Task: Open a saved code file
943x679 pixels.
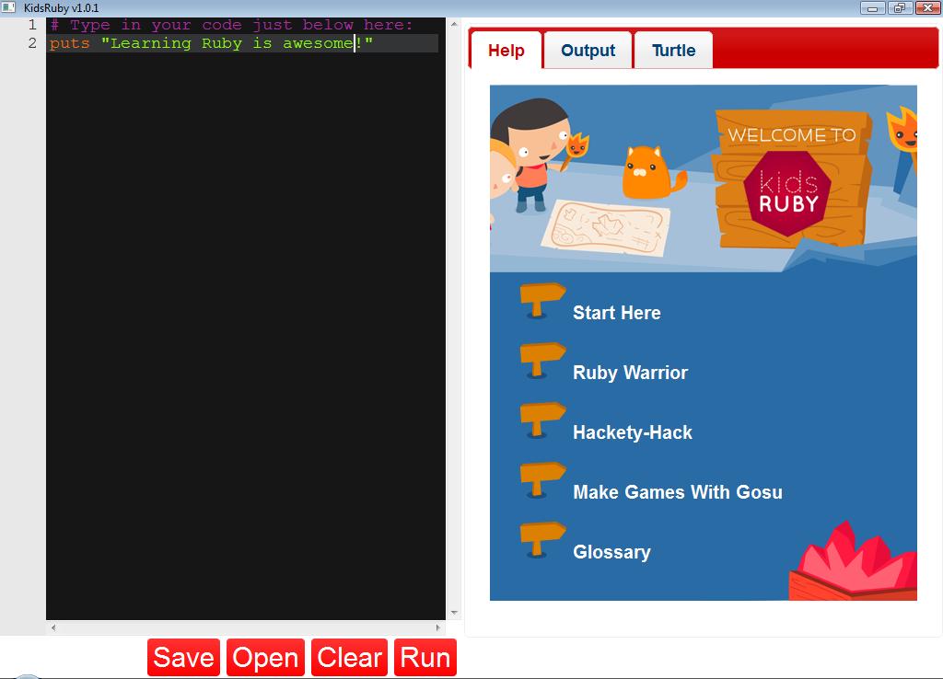Action: [x=265, y=657]
